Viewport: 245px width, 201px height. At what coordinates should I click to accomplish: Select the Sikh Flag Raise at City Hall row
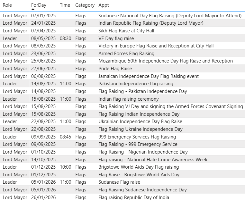[126, 31]
